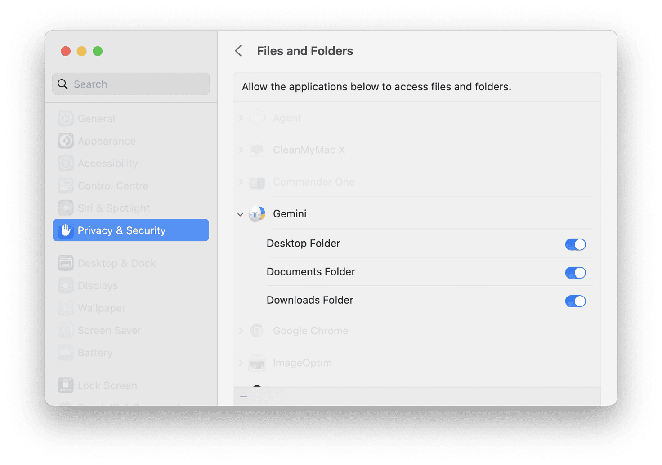Screen dimensions: 662x465
Task: Select the Gemini app name
Action: [290, 214]
